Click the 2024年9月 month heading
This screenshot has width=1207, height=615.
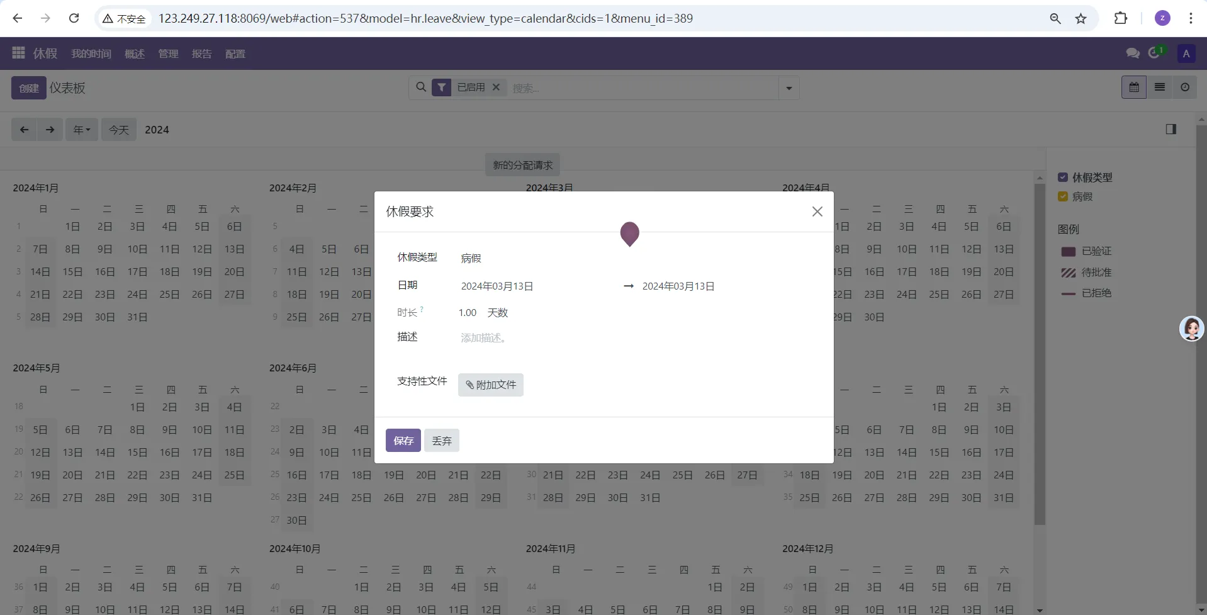(x=36, y=549)
